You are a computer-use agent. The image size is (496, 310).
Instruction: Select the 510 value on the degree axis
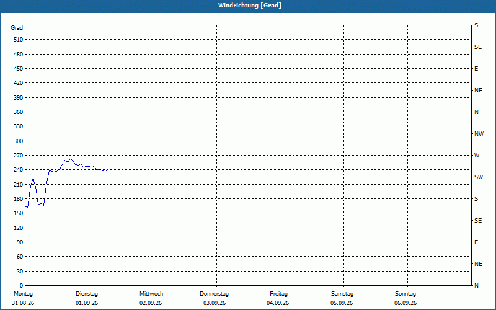coord(19,40)
